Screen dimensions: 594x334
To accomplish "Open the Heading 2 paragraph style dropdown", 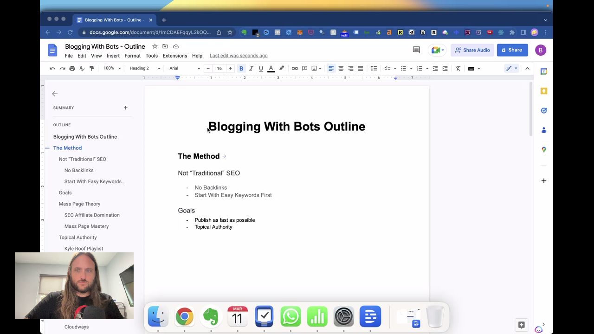I will click(x=145, y=69).
